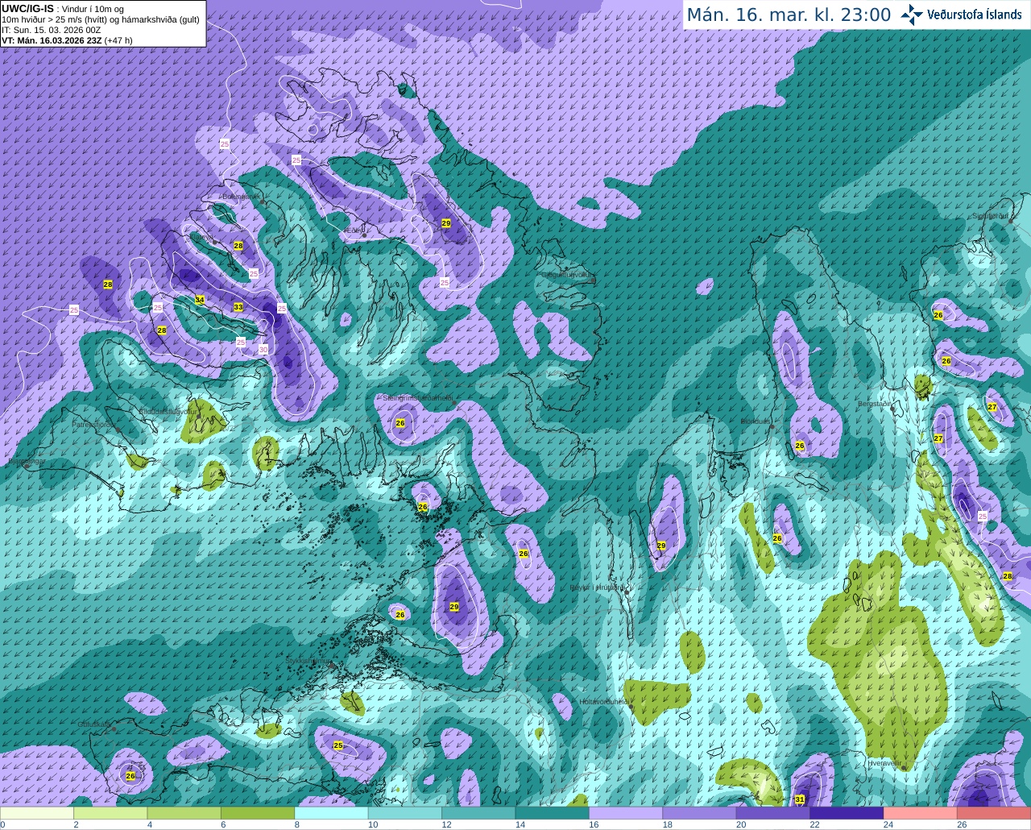Click the light cyan 8–10 legend swatch

click(x=331, y=813)
